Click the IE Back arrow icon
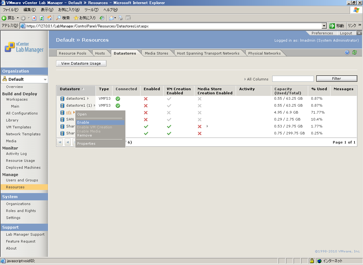Screen dimensions: 363x265 (4, 18)
